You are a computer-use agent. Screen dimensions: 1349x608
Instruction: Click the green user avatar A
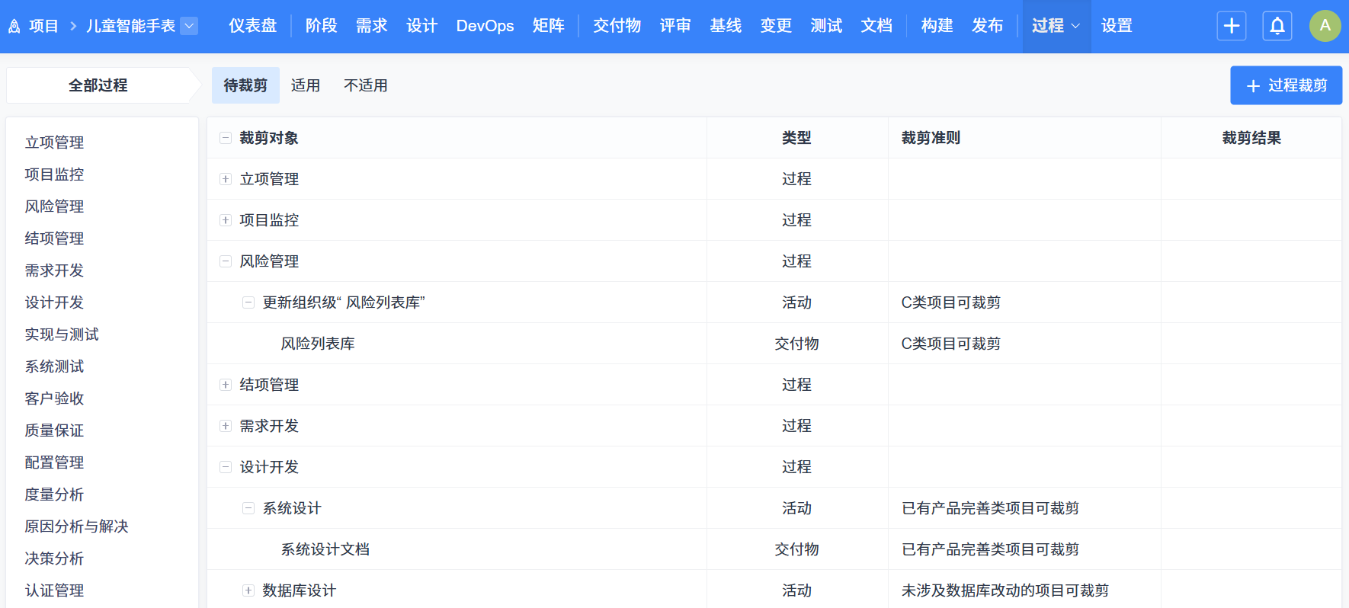[1325, 26]
